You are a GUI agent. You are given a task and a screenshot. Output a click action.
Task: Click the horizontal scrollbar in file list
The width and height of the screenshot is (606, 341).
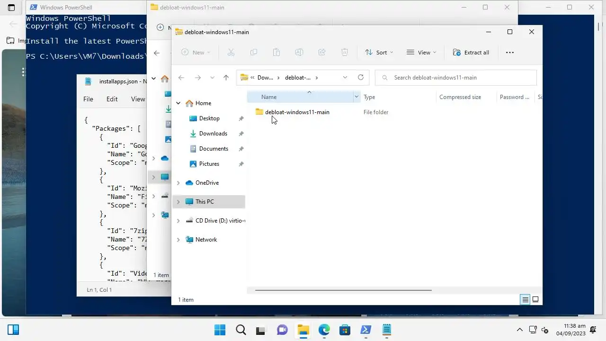(x=343, y=290)
